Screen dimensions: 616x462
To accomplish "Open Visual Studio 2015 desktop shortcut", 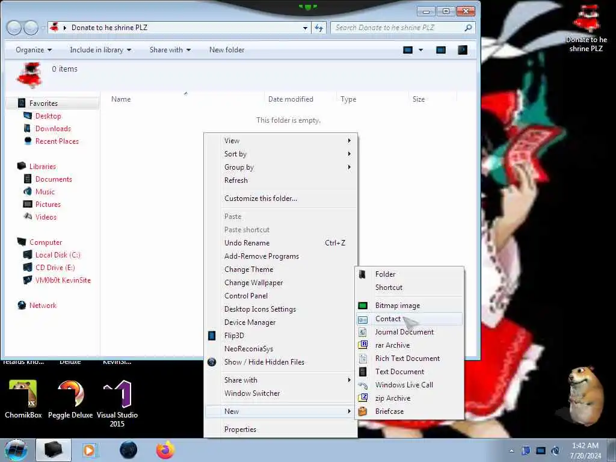I will (117, 404).
